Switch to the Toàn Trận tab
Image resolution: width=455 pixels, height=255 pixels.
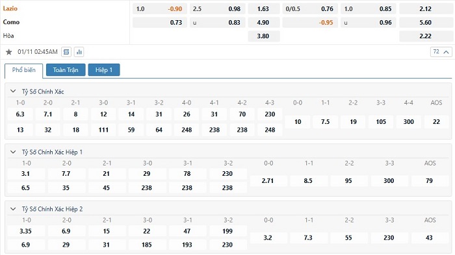tap(66, 70)
